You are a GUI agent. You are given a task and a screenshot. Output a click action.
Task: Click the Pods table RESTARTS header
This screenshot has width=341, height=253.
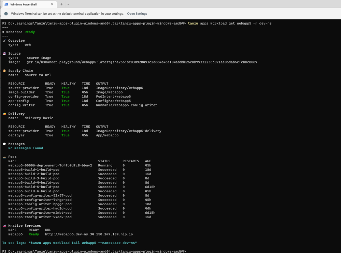[x=131, y=161]
